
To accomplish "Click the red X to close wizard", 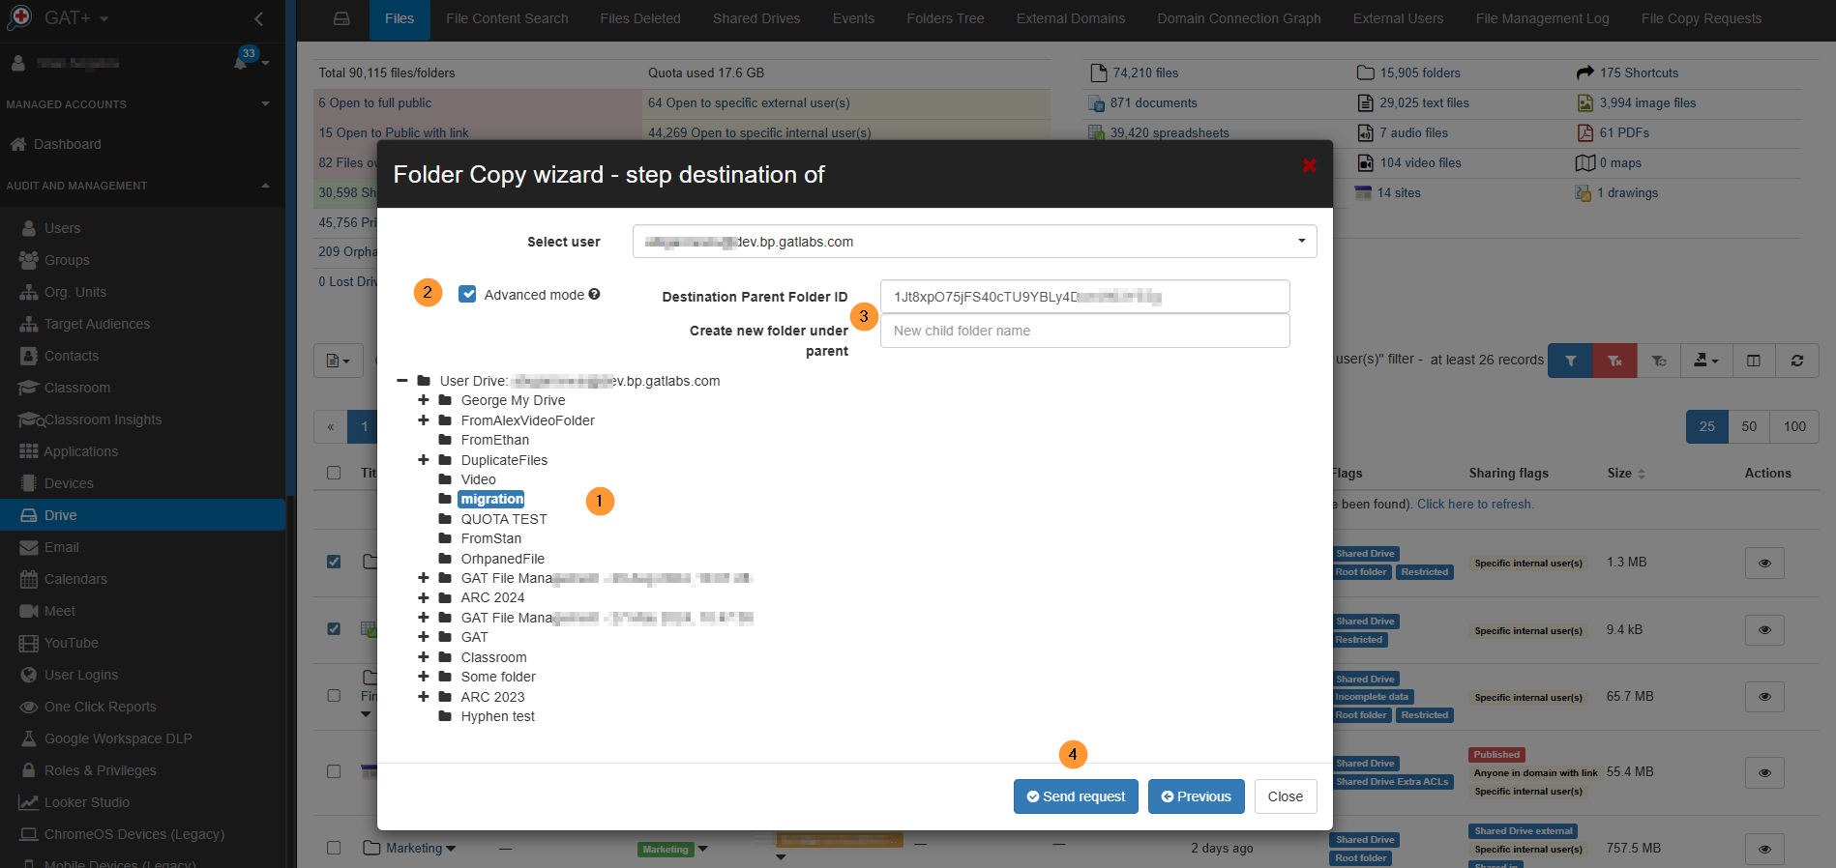I will tap(1309, 166).
